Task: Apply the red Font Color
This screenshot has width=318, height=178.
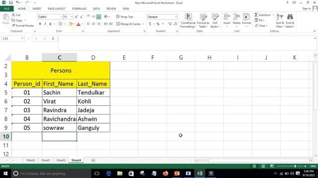Action: tap(79, 24)
